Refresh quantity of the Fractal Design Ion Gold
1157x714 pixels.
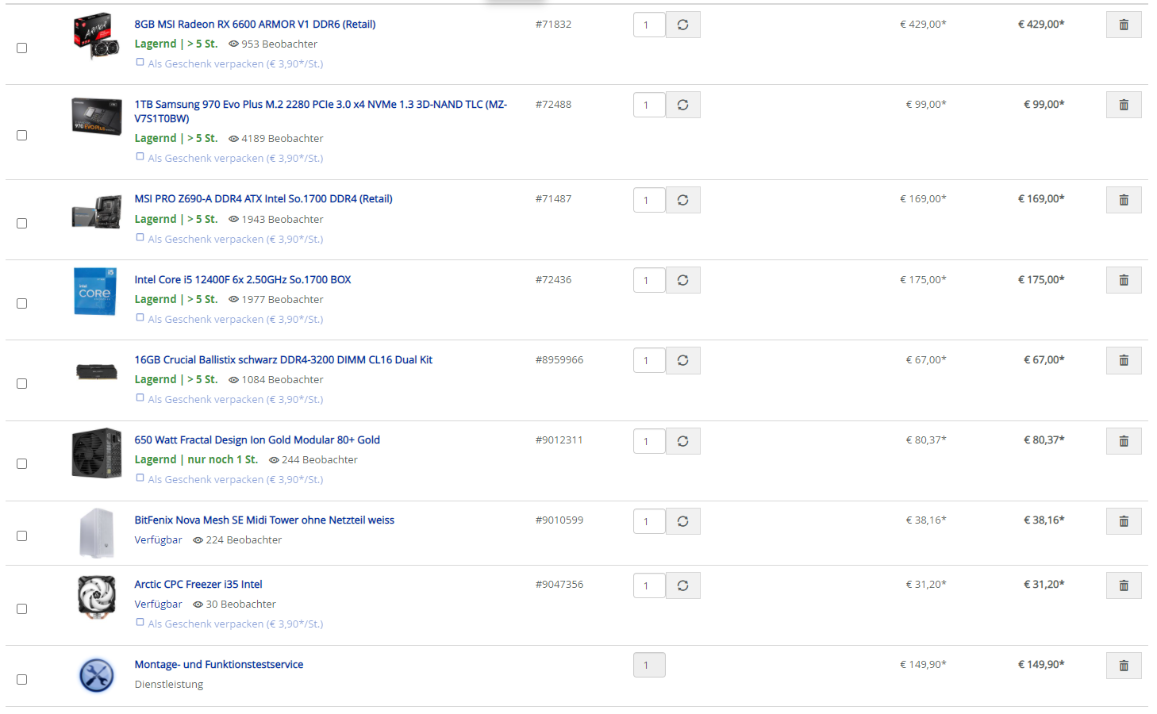682,441
